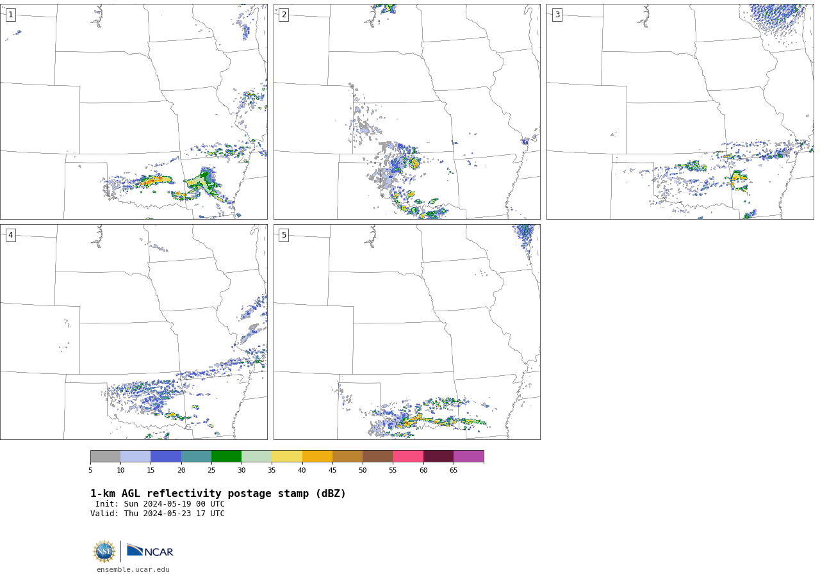Click the panel label number 1
The image size is (820, 577).
pos(10,15)
